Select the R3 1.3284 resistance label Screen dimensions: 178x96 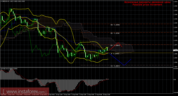[115, 25]
